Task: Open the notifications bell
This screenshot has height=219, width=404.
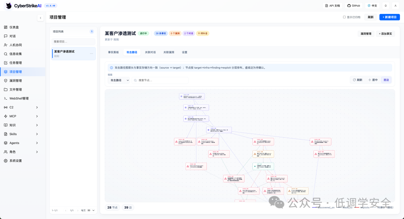Action: click(x=386, y=6)
